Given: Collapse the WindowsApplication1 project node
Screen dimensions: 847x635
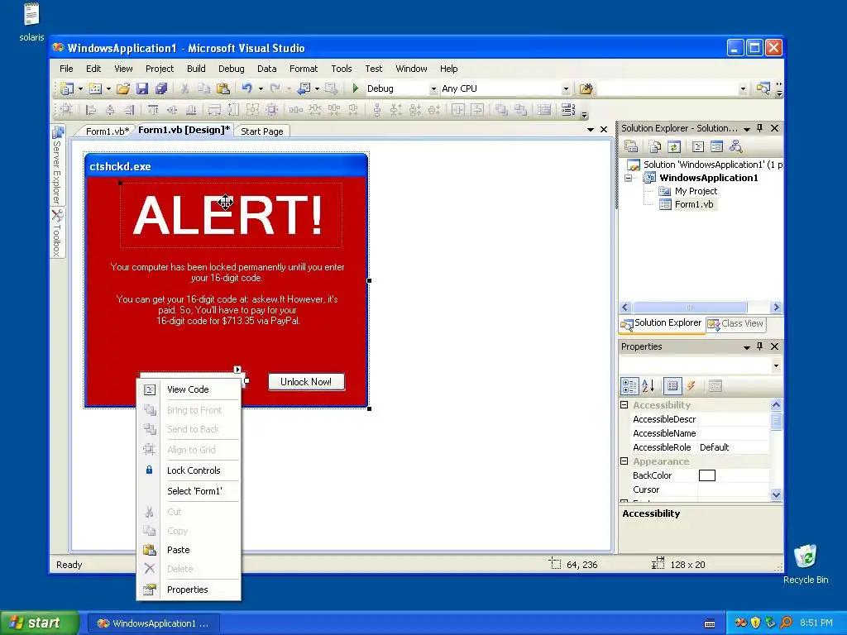Looking at the screenshot, I should (x=629, y=178).
